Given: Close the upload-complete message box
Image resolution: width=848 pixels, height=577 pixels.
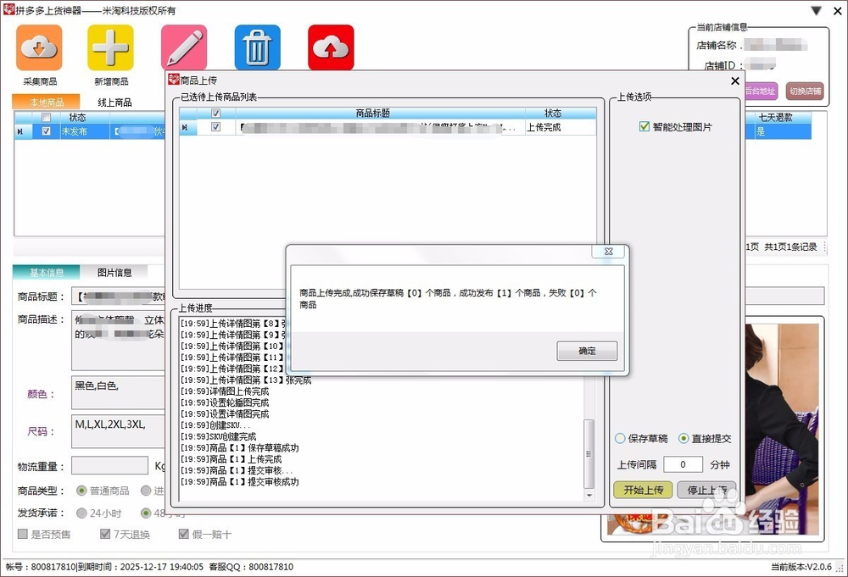Looking at the screenshot, I should (608, 252).
